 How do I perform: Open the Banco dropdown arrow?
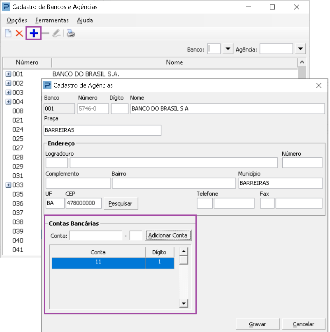click(228, 49)
